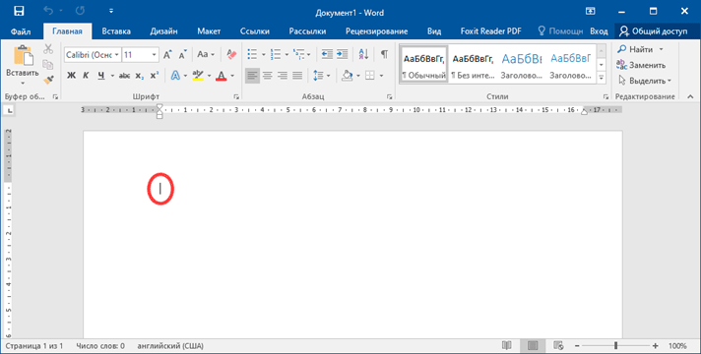Apply strikethrough text formatting
The height and width of the screenshot is (354, 701).
(x=124, y=76)
